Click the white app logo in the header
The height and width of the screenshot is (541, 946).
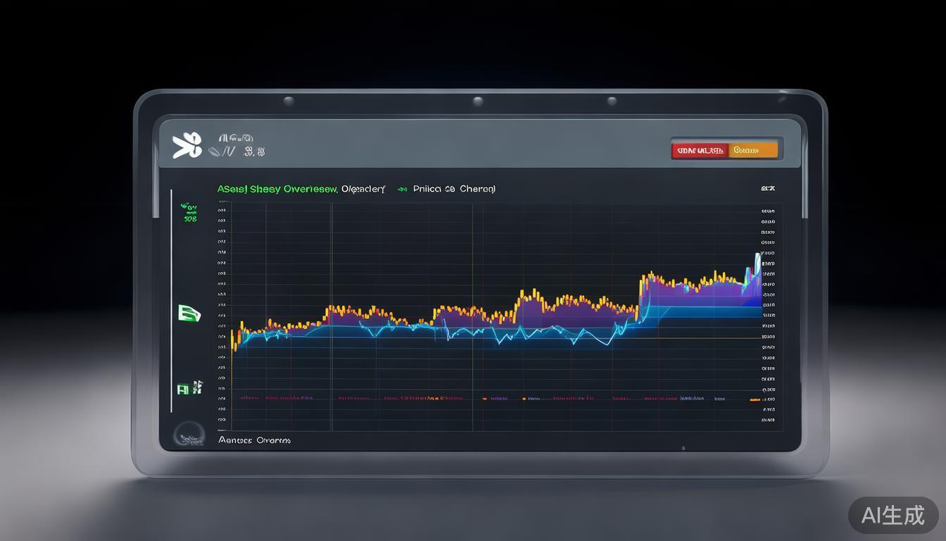187,145
